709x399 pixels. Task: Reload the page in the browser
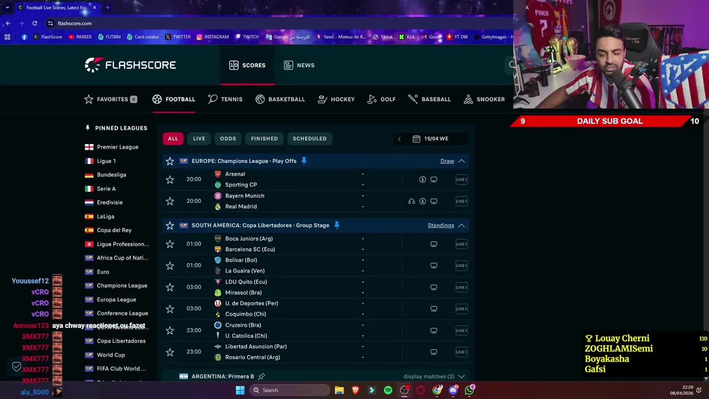point(34,23)
